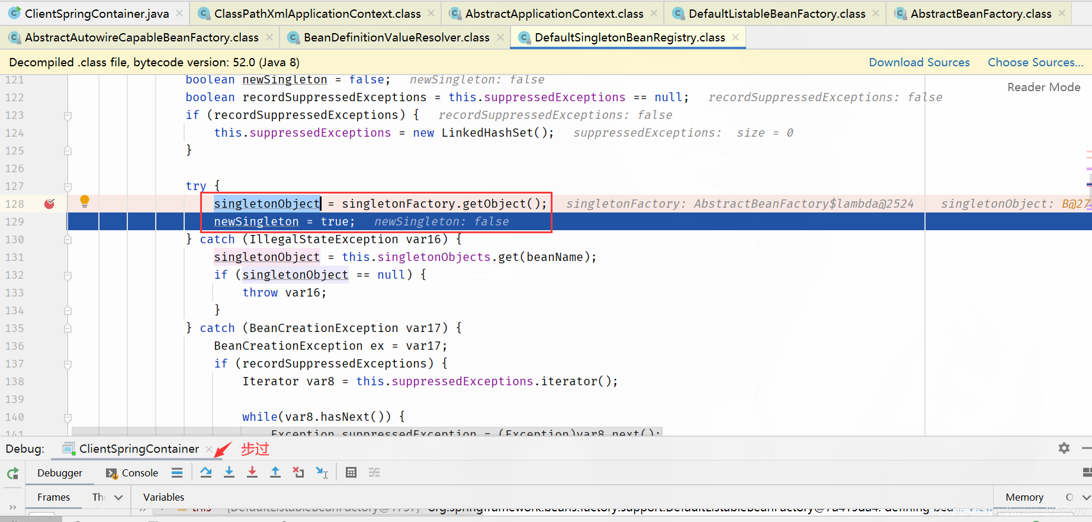Drop the current frame
Image resolution: width=1092 pixels, height=522 pixels.
tap(298, 472)
